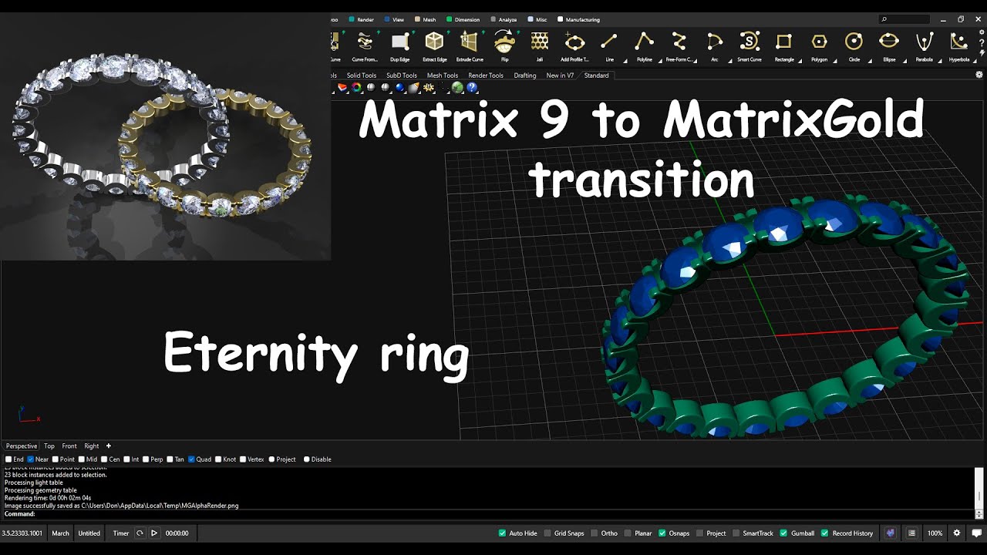Viewport: 987px width, 555px height.
Task: Open the list panel icon in status bar
Action: [x=912, y=533]
